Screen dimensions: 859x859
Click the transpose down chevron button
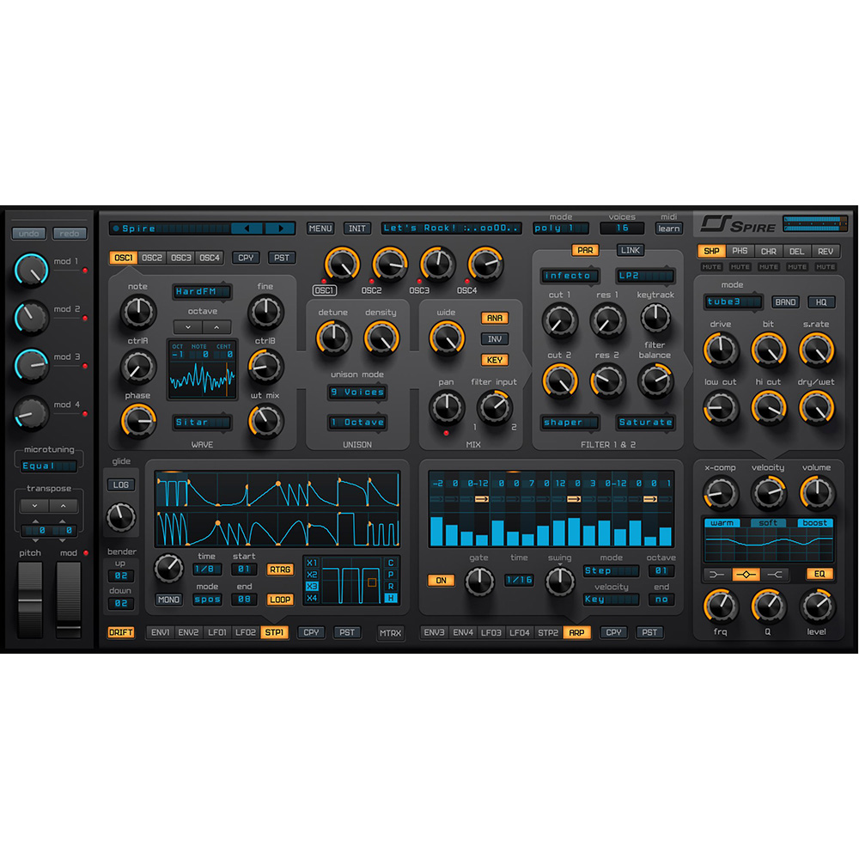pos(34,505)
